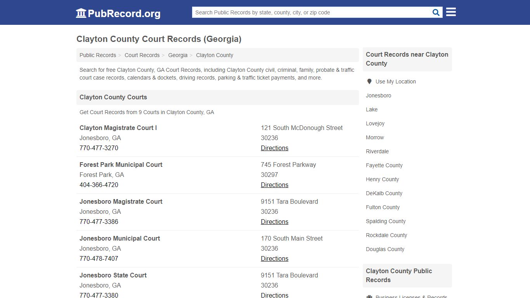Open Clayton Magistrate Court I listing

coord(118,128)
